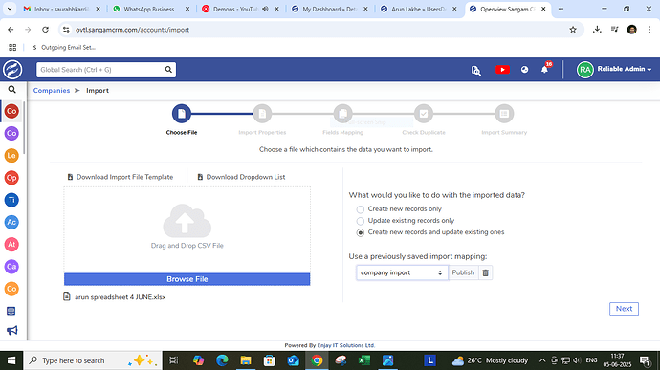Click the Browse File button
The height and width of the screenshot is (370, 660).
(x=187, y=279)
